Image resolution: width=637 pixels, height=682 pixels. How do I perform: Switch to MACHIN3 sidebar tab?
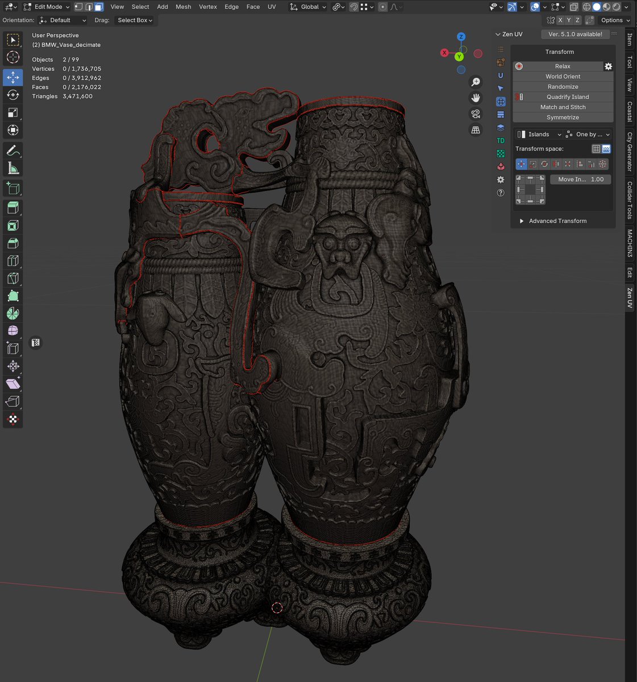tap(630, 243)
